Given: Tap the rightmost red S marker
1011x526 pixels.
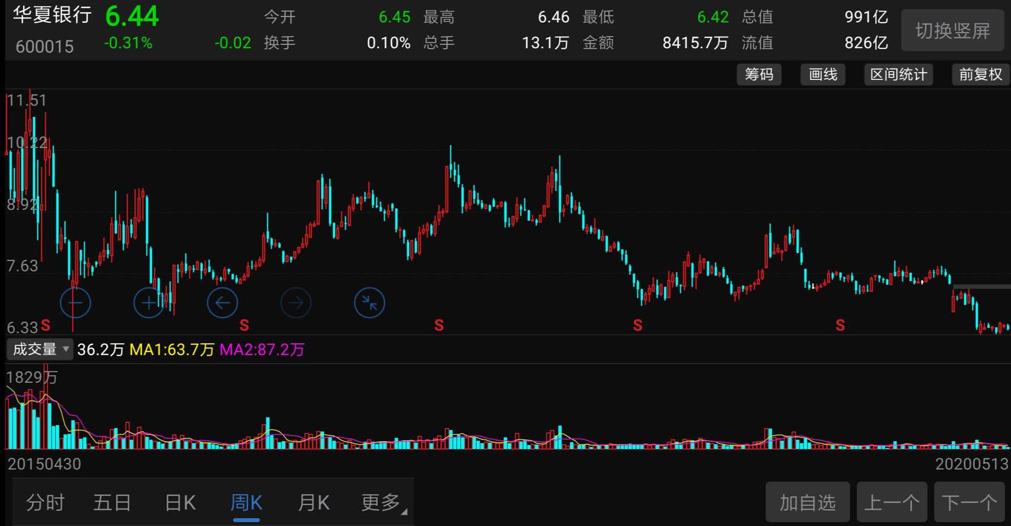Looking at the screenshot, I should [840, 325].
